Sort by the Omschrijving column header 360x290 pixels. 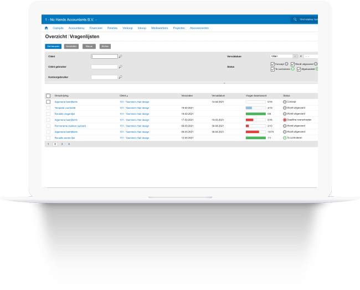[61, 95]
